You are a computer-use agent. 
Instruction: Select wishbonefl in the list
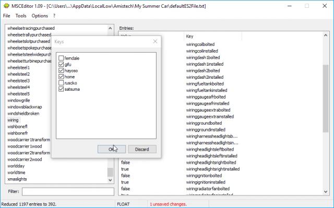pos(17,127)
